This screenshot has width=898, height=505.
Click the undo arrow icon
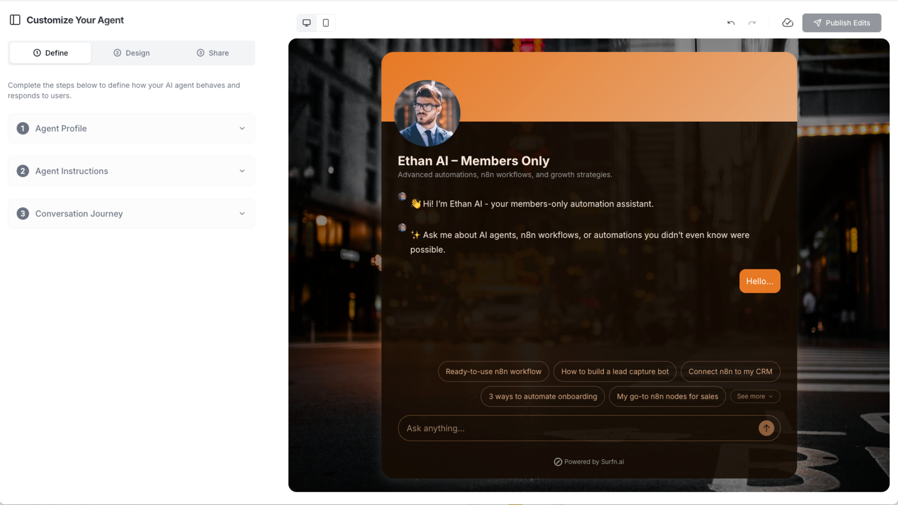731,22
